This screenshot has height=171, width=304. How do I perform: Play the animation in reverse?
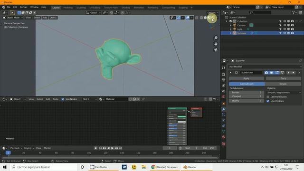[108, 148]
